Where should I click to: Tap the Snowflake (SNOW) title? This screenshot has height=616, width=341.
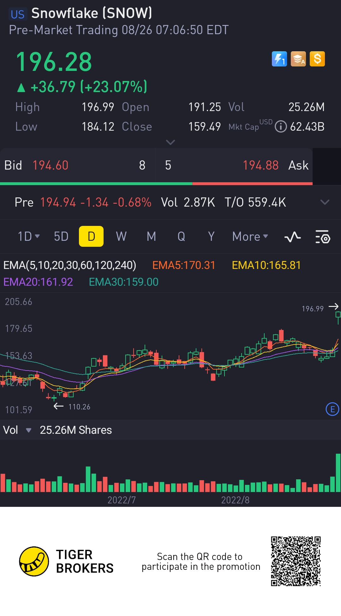coord(92,13)
